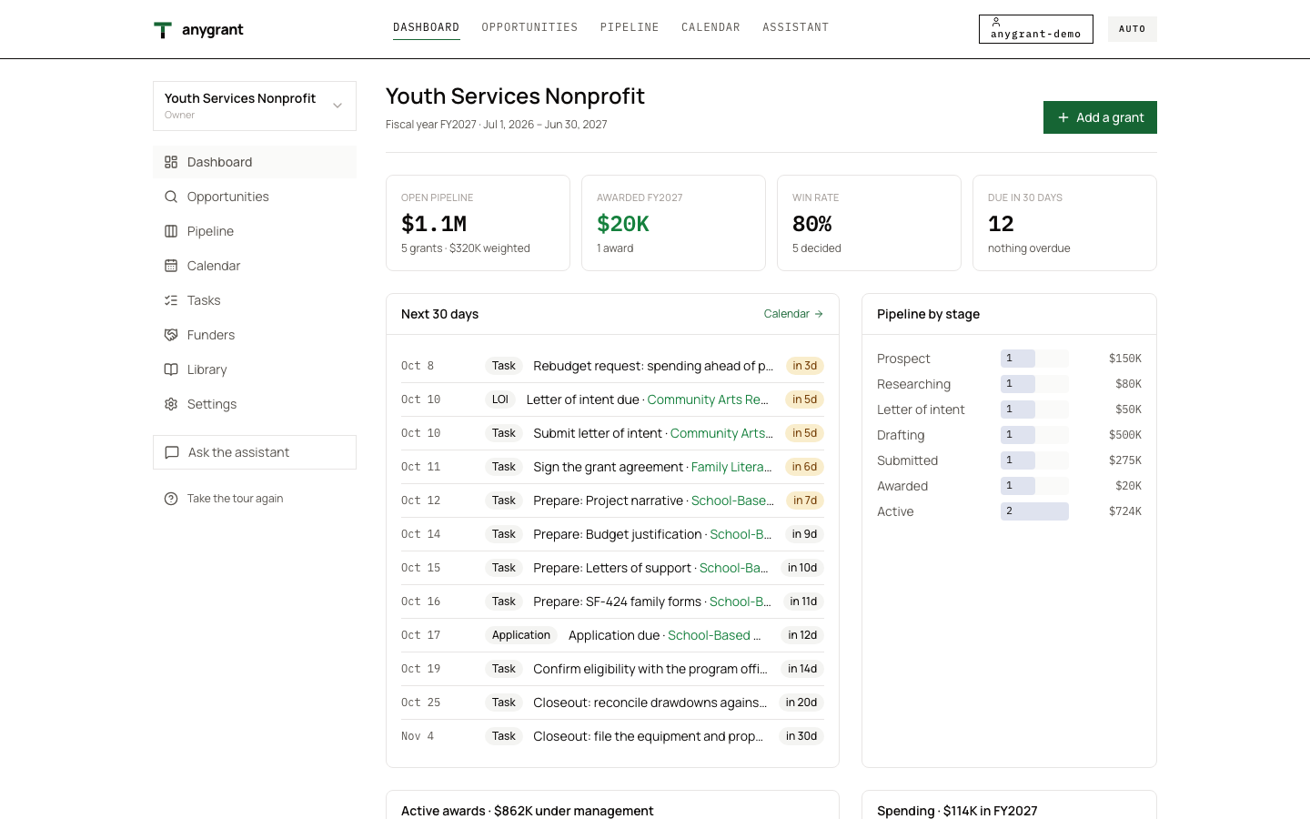
Task: Open the Assistant top navigation tab
Action: coord(796,27)
